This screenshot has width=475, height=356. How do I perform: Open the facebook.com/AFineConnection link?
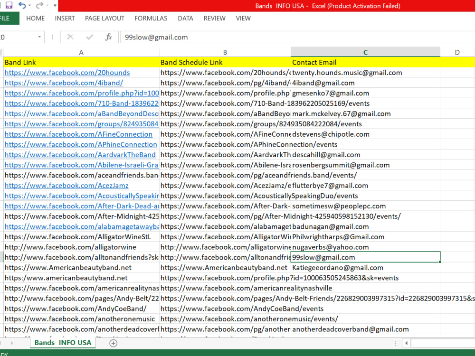click(78, 134)
